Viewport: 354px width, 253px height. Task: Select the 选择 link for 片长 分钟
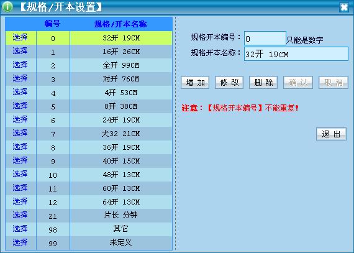[x=20, y=215]
